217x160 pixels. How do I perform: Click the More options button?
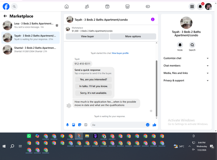click(x=133, y=36)
